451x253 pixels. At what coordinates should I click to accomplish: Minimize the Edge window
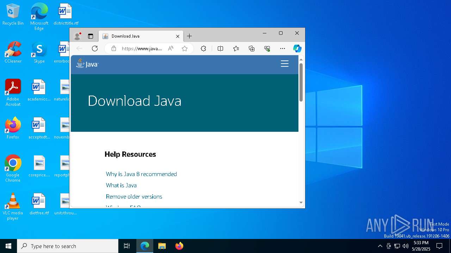pyautogui.click(x=265, y=33)
